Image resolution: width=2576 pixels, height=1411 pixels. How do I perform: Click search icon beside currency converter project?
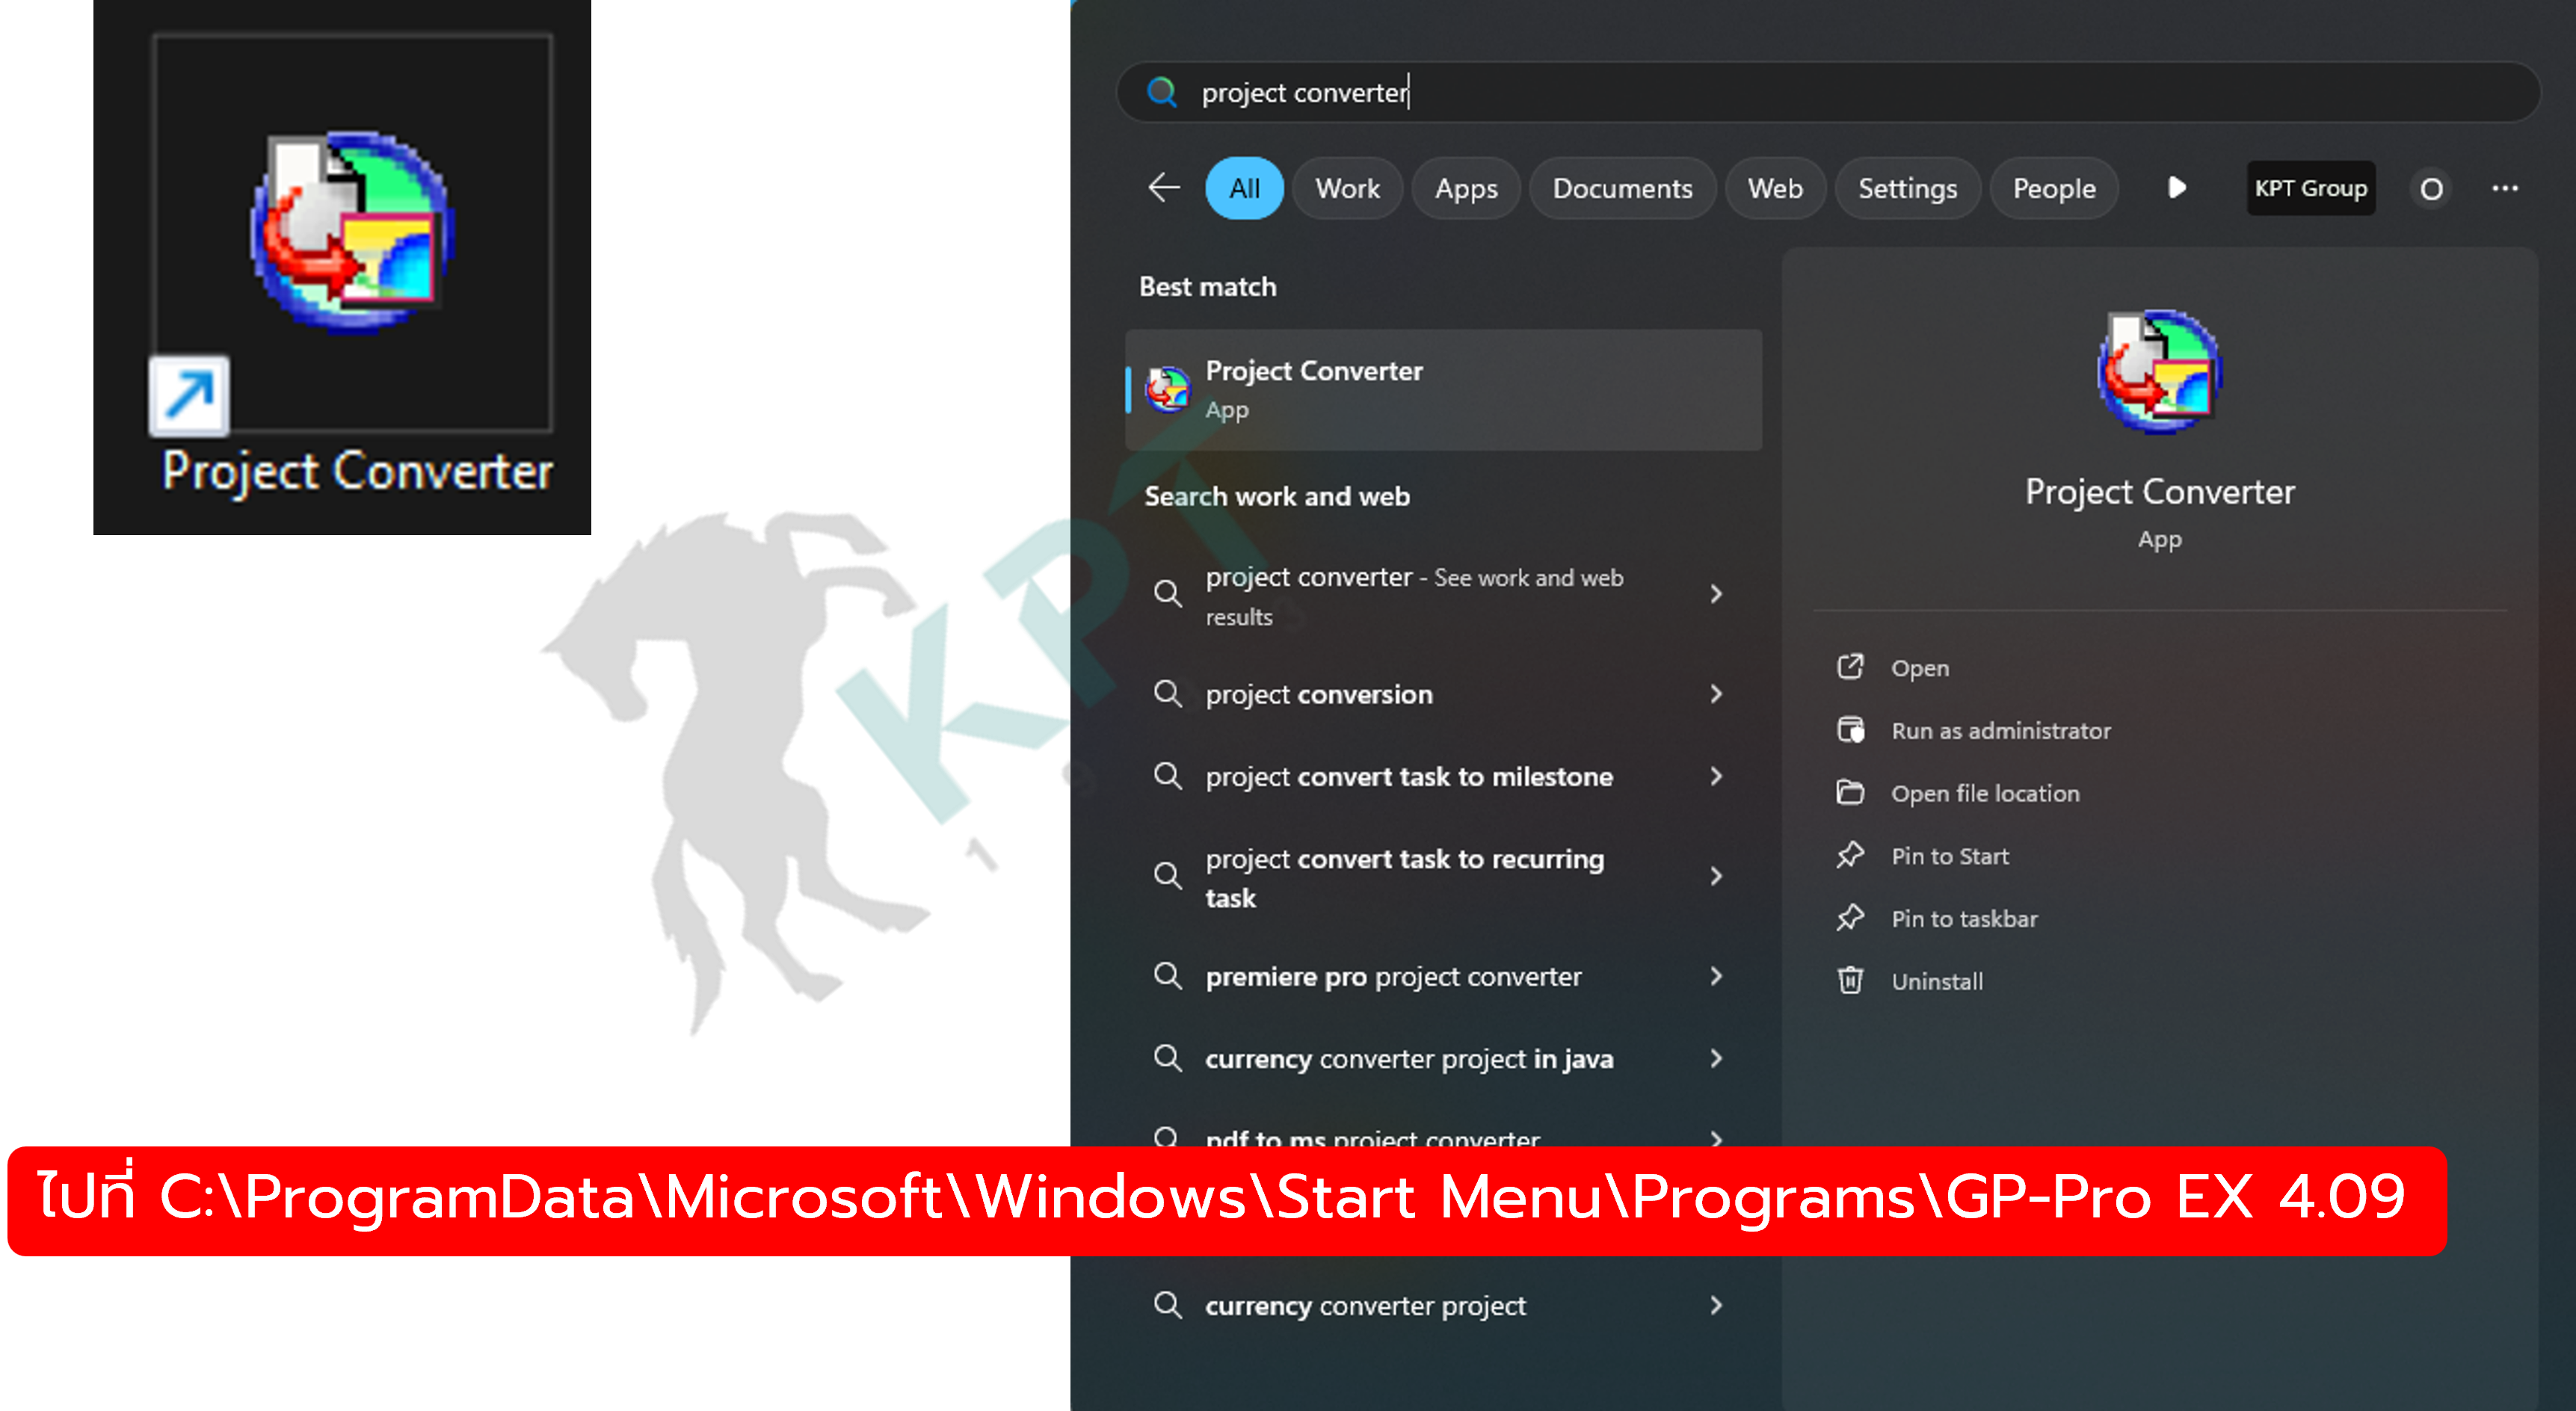[x=1167, y=1305]
